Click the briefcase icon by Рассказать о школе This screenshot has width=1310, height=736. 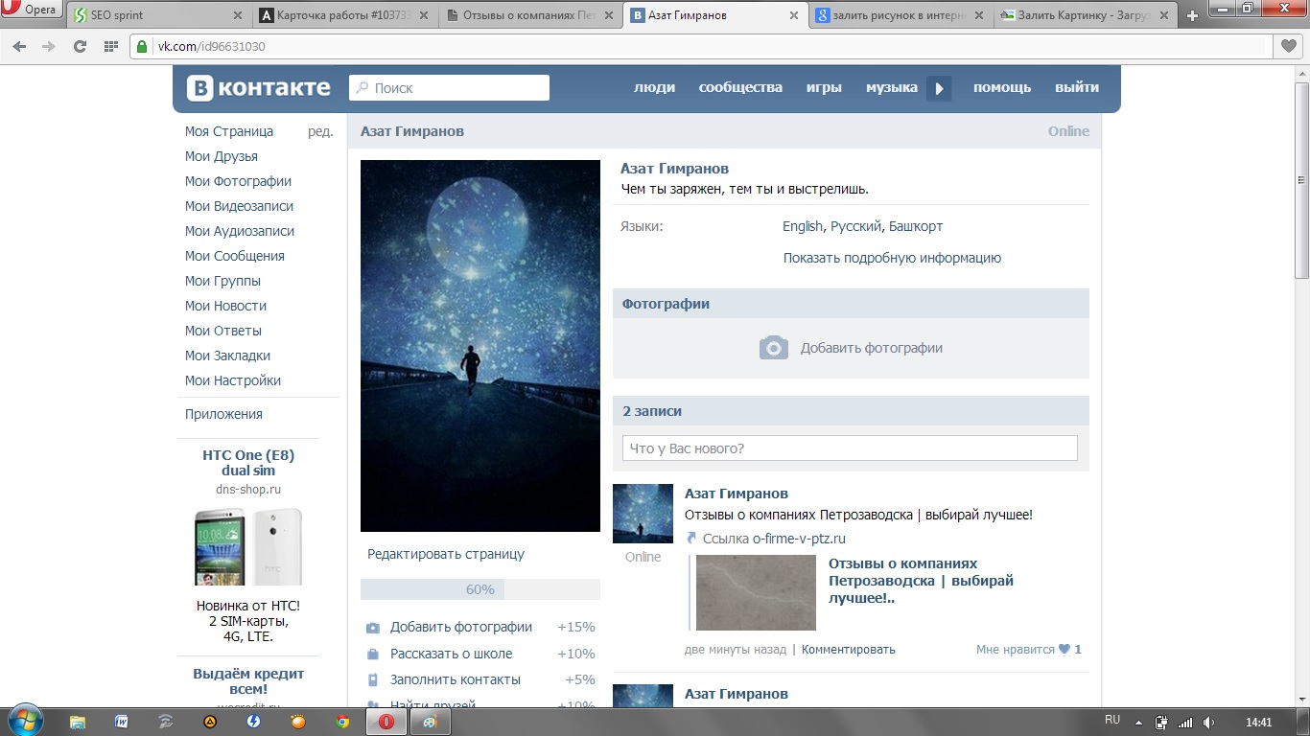click(373, 655)
